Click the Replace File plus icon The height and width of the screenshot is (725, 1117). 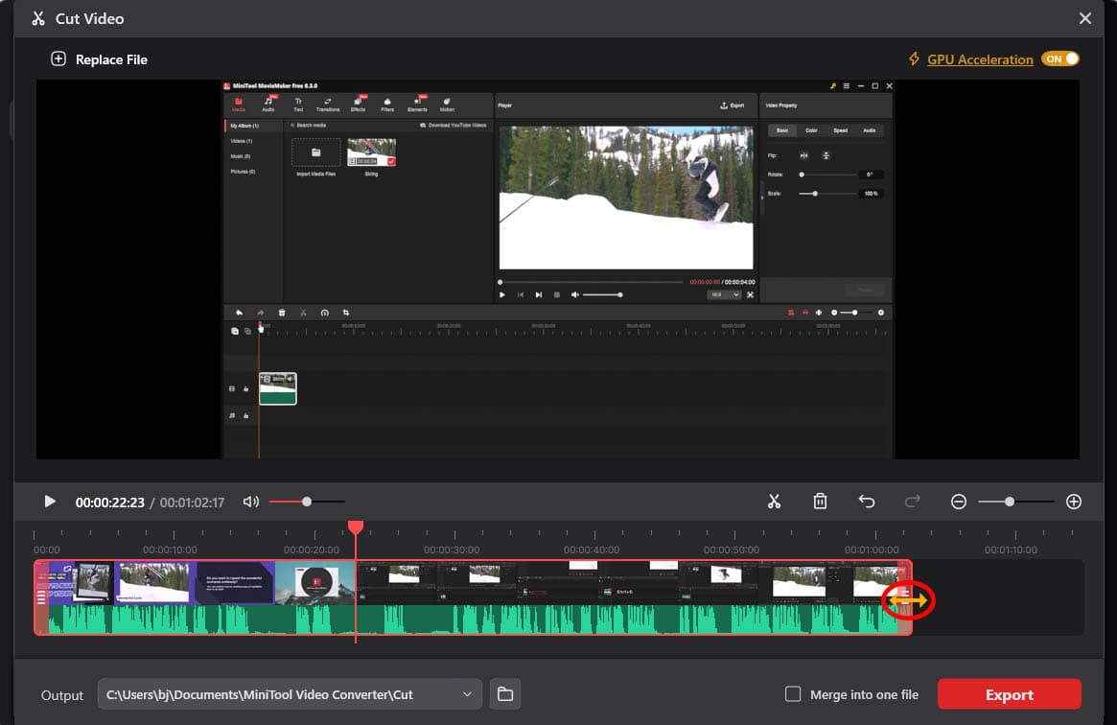point(58,59)
